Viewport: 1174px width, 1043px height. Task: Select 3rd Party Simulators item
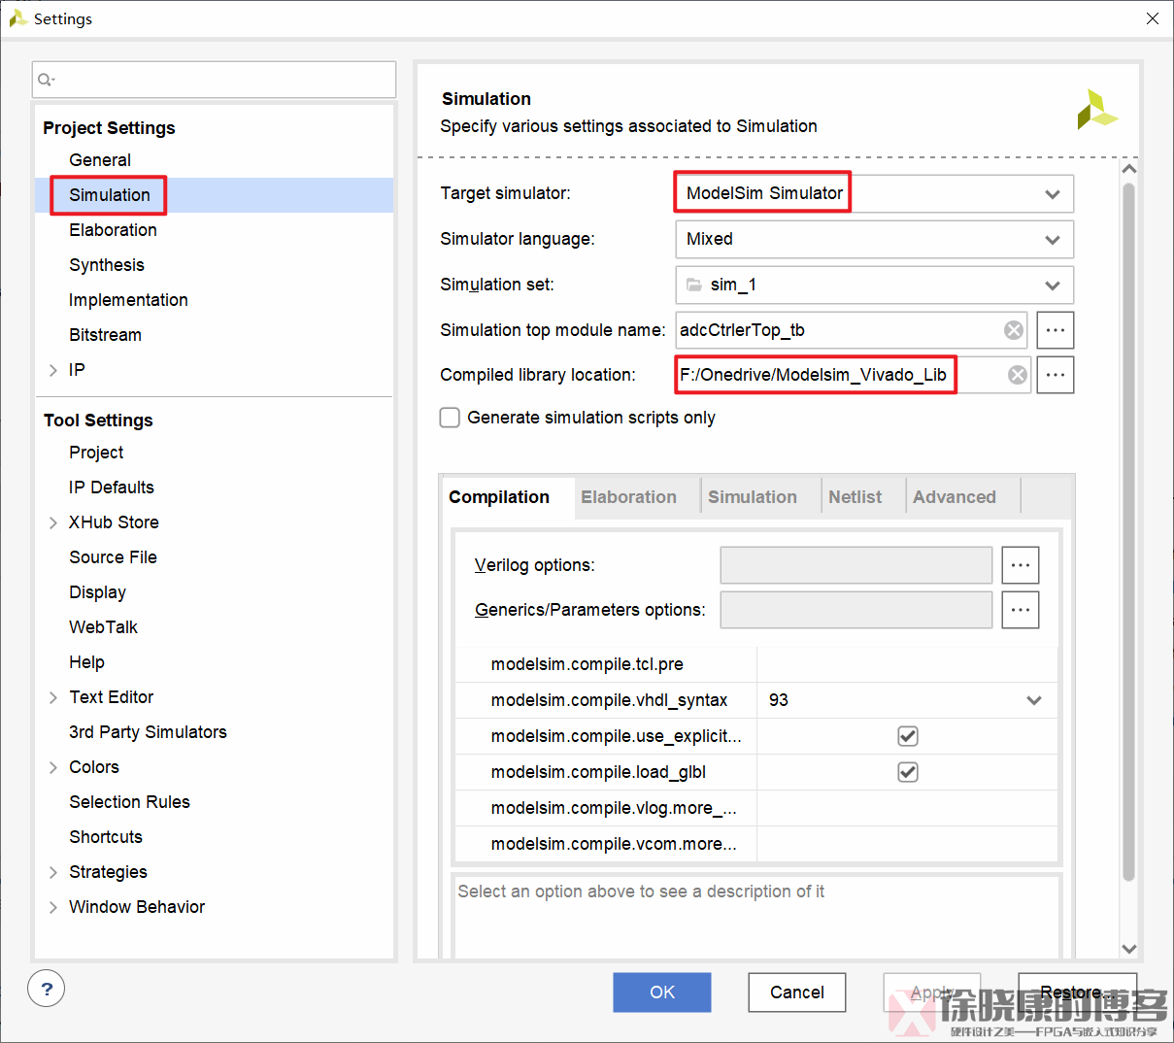click(x=148, y=732)
